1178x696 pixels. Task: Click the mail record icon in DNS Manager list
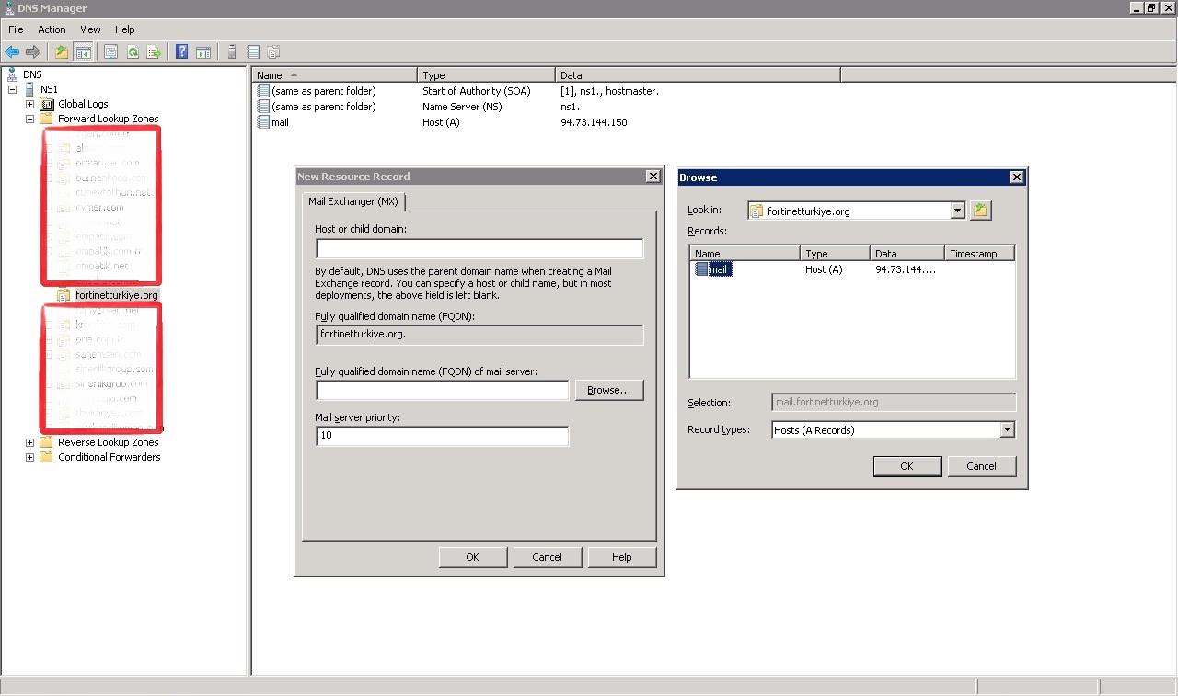(x=263, y=122)
